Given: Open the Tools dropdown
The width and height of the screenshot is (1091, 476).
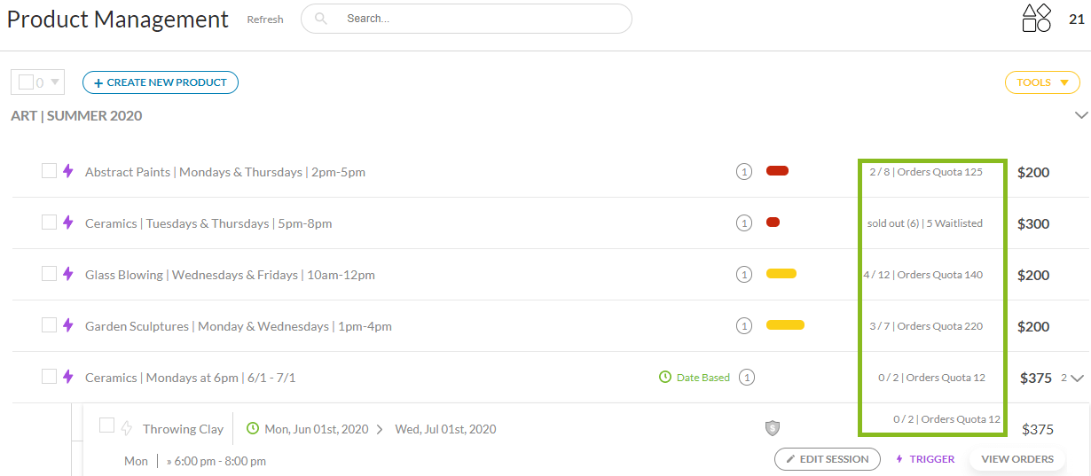Looking at the screenshot, I should point(1042,82).
